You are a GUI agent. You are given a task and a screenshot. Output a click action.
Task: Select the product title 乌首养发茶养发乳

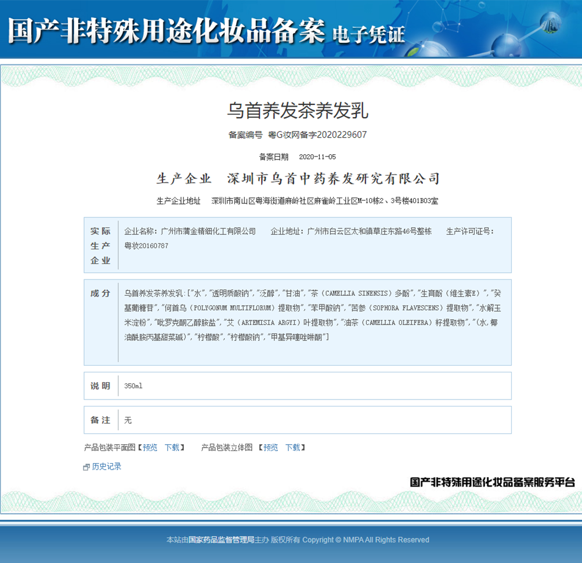click(298, 111)
